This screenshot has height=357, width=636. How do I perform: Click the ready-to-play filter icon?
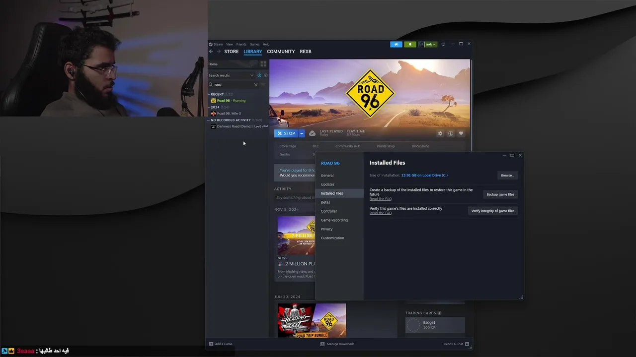265,75
